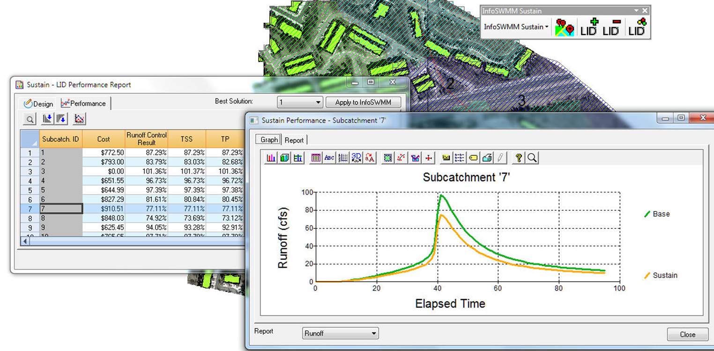Click the Close button in Sustain Performance window
714x351 pixels.
pyautogui.click(x=687, y=334)
